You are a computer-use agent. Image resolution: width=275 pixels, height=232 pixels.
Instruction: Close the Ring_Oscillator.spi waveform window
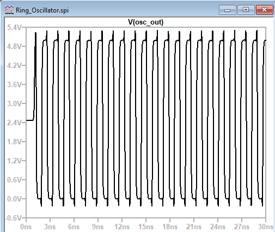265,10
